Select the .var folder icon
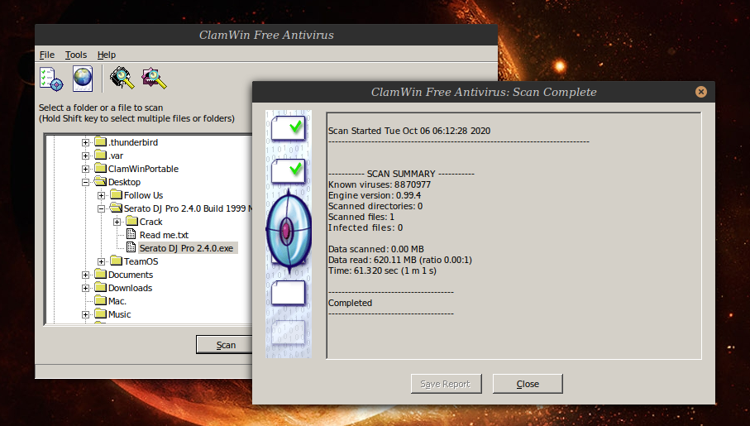 coord(100,155)
